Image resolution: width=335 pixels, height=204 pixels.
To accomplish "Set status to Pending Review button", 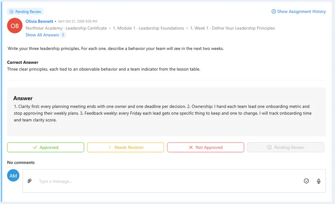I will 286,147.
